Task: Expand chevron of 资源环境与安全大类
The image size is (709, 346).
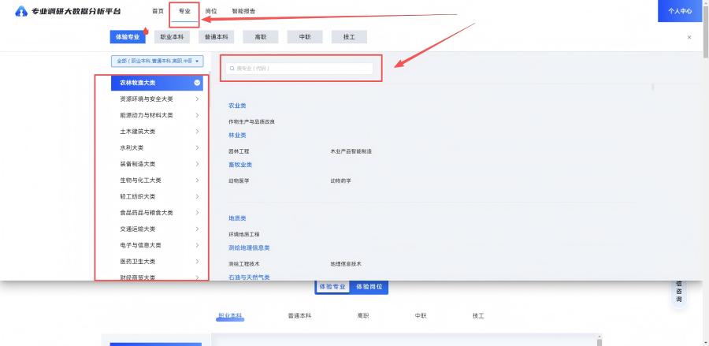Action: click(197, 99)
